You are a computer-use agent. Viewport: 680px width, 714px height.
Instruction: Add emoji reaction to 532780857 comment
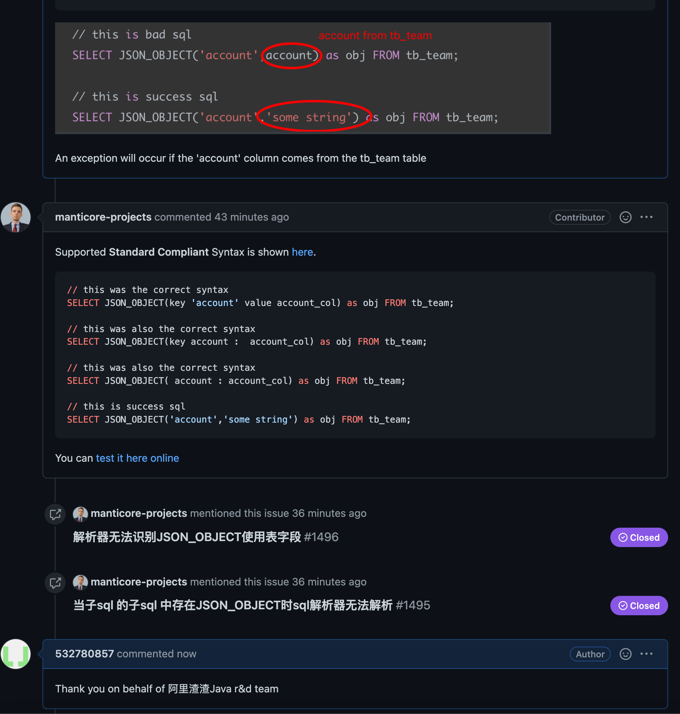tap(625, 654)
